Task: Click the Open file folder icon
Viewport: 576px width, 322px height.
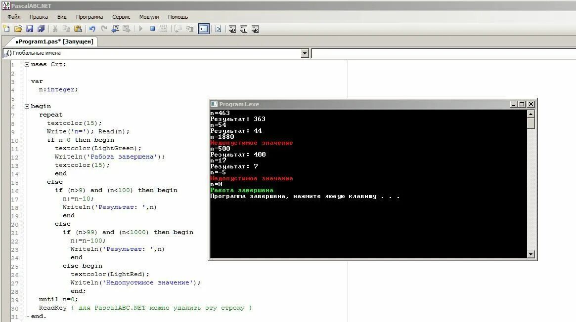Action: tap(18, 29)
